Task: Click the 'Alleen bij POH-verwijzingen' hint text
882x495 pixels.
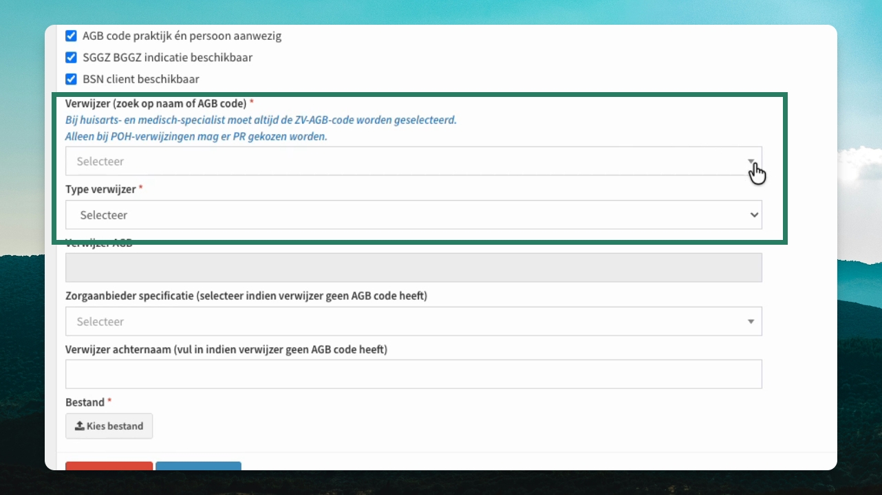Action: tap(196, 136)
